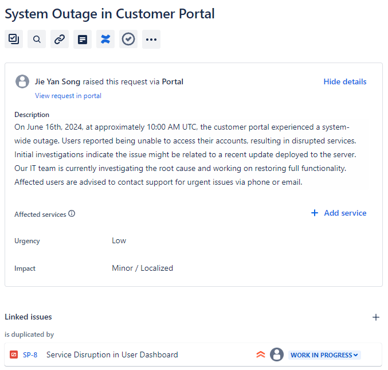This screenshot has height=370, width=388.
Task: Click the Confluence page icon
Action: click(105, 39)
